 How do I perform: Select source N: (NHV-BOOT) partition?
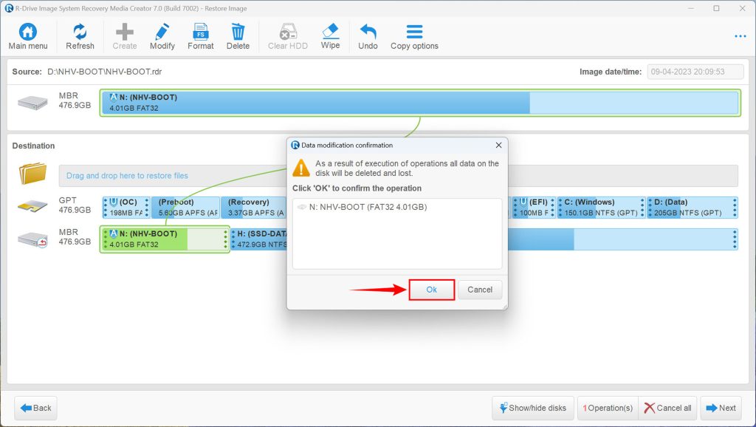(x=420, y=103)
